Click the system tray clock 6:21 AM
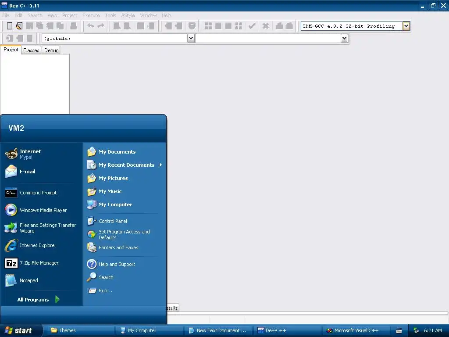Image resolution: width=449 pixels, height=337 pixels. pyautogui.click(x=433, y=330)
